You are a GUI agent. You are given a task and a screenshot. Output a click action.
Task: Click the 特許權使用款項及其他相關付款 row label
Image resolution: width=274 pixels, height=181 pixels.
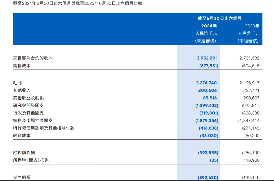click(x=44, y=128)
